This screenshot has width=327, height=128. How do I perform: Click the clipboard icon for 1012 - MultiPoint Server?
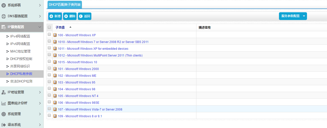click(x=55, y=55)
